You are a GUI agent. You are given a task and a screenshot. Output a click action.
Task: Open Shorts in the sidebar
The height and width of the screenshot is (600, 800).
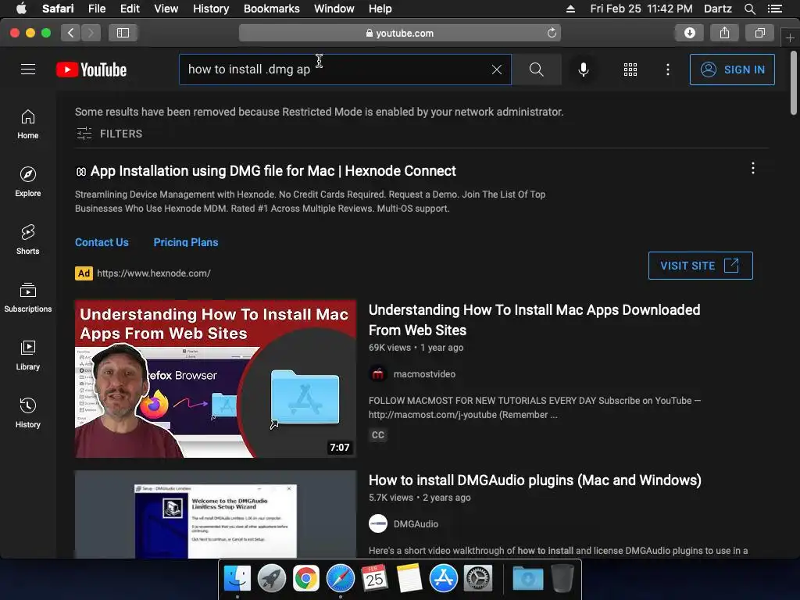(28, 239)
